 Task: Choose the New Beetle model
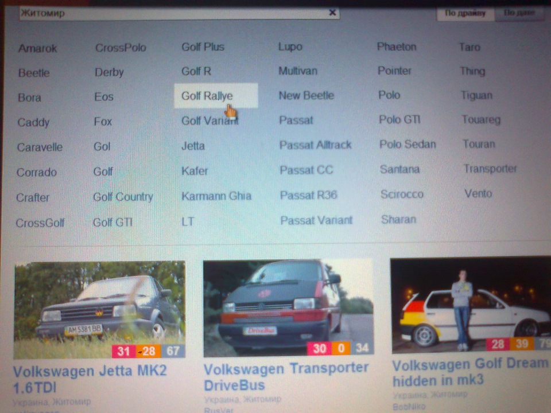[x=306, y=95]
